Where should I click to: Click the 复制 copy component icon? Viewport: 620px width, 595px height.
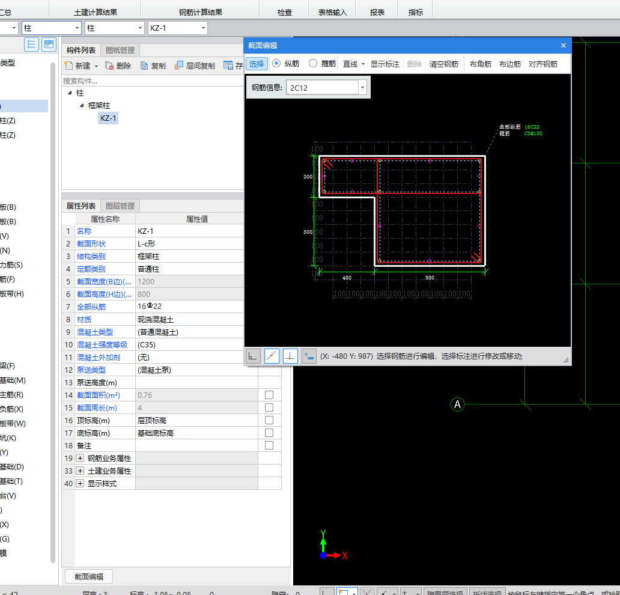point(144,66)
